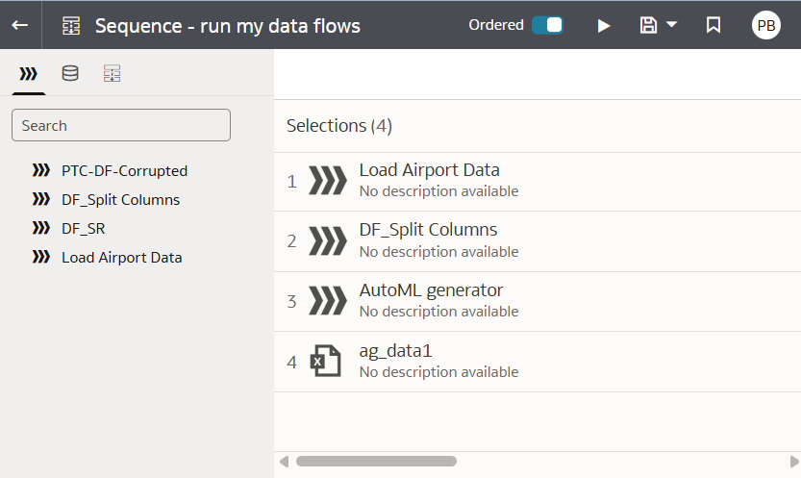The width and height of the screenshot is (801, 478).
Task: Select the DF_SR data flow
Action: click(x=83, y=229)
